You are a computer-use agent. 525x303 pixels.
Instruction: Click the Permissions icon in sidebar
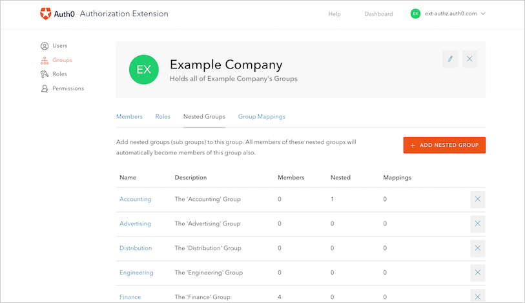pos(45,89)
